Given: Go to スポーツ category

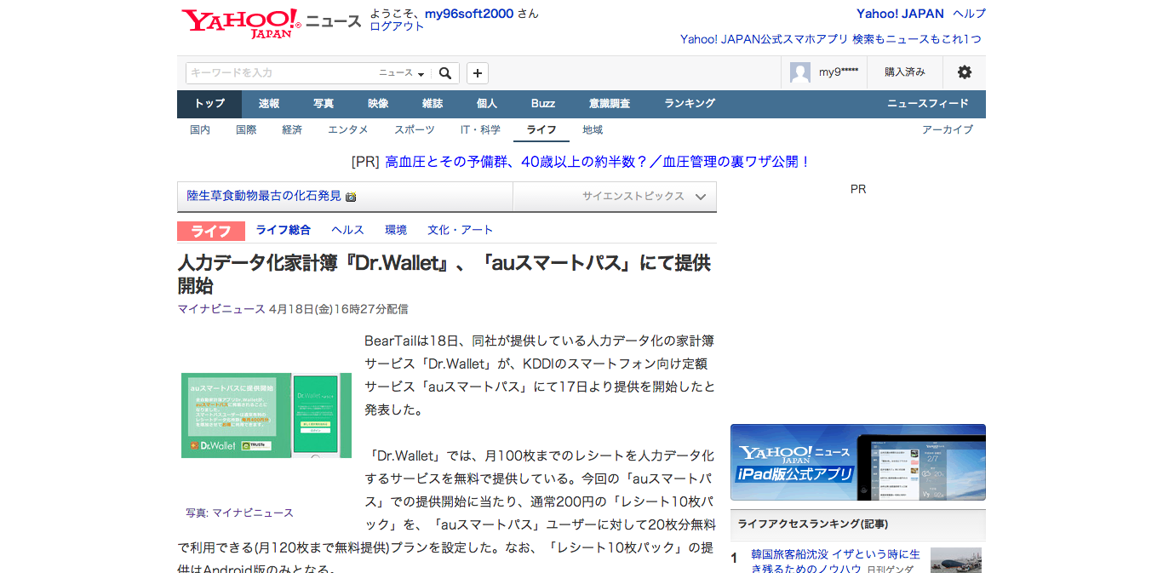Looking at the screenshot, I should (x=415, y=129).
